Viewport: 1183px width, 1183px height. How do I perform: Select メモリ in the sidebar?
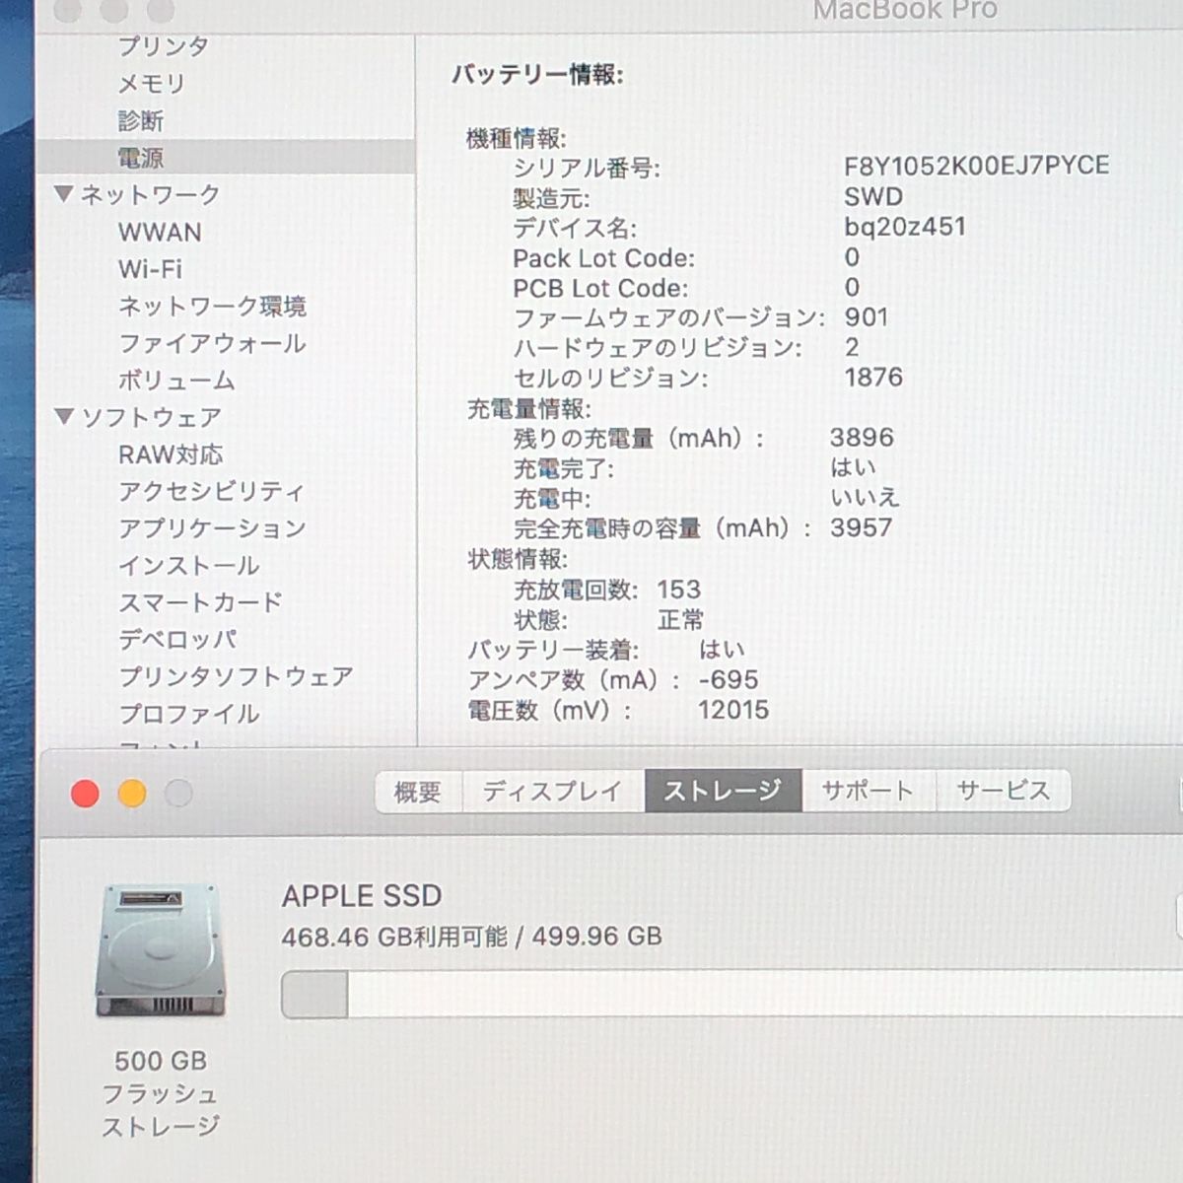[150, 84]
